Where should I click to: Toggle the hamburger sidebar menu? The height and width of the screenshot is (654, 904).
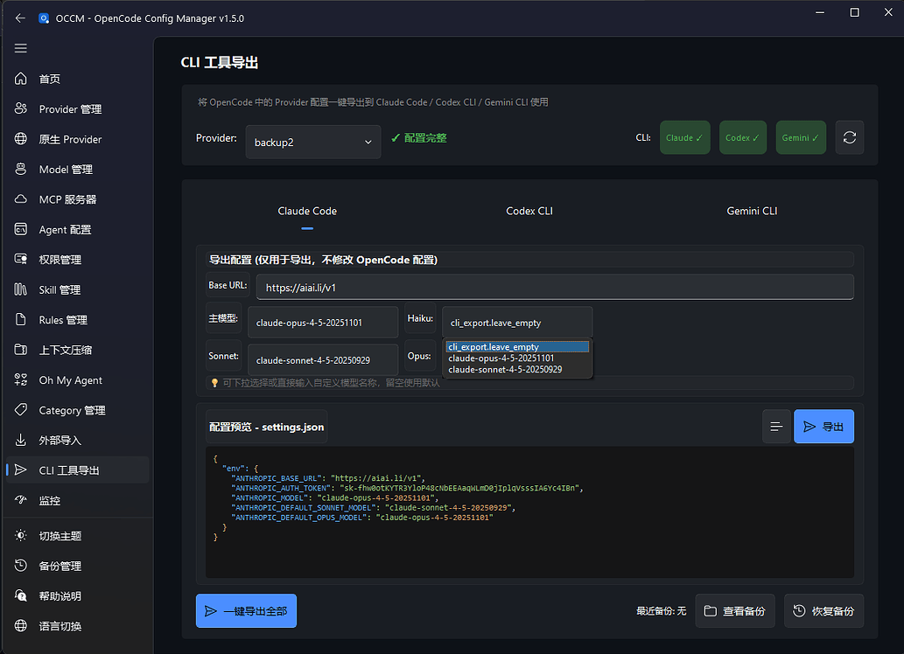click(21, 48)
